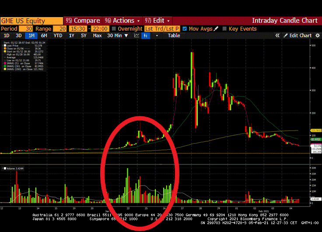The width and height of the screenshot is (322, 232).
Task: Click the start time field 15:30
Action: click(78, 29)
